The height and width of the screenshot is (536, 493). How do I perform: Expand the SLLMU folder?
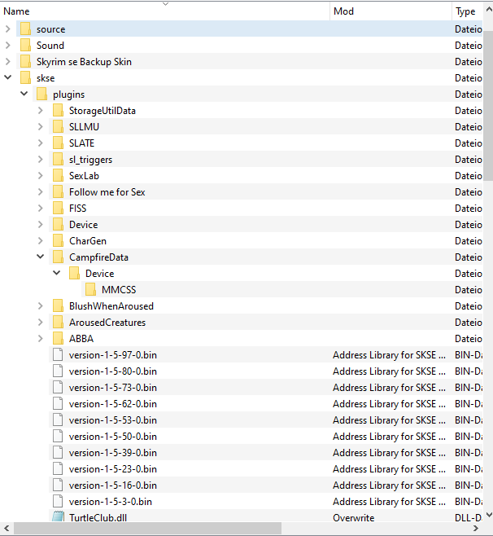point(41,127)
